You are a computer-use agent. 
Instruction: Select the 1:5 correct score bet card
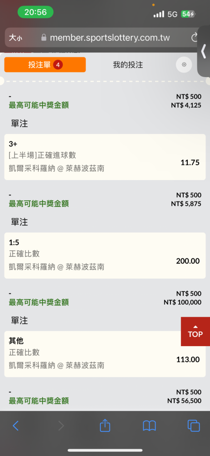[105, 256]
